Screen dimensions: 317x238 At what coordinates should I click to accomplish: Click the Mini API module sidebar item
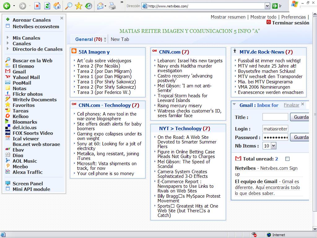click(31, 189)
